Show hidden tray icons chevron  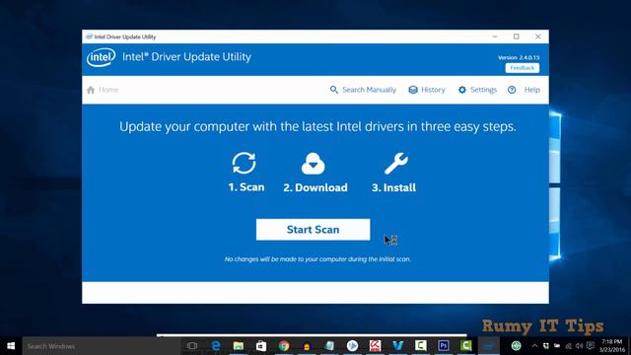point(534,346)
